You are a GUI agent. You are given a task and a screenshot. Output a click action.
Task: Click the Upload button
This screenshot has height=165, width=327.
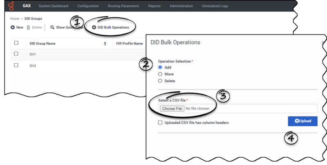302,121
